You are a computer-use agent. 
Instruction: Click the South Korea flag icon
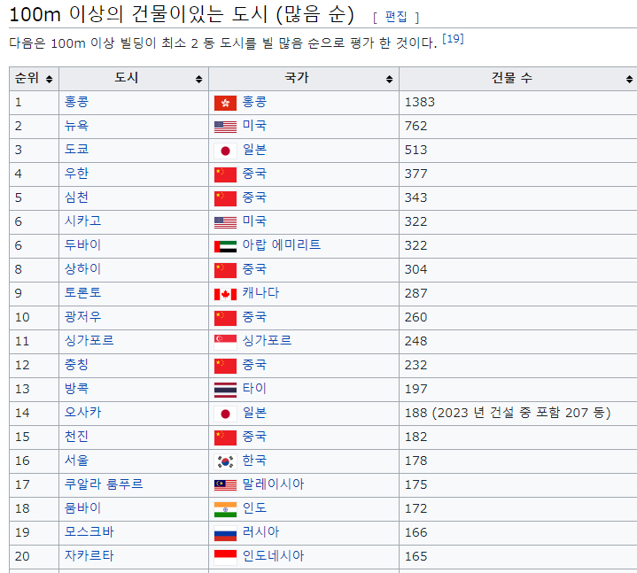(x=225, y=461)
